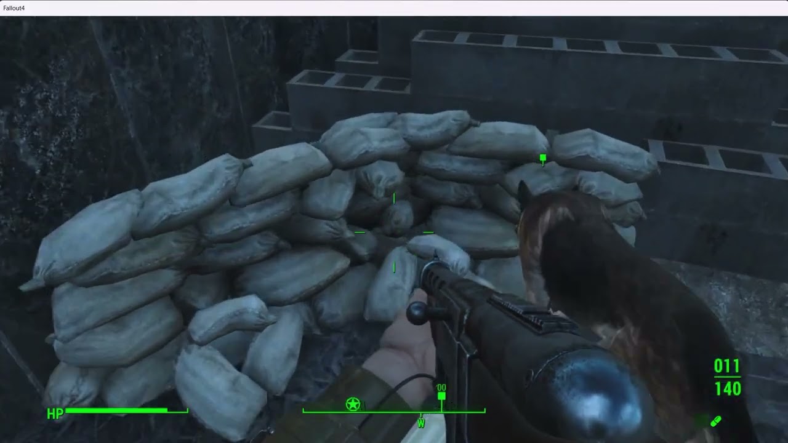Click the center crosshair reticle
This screenshot has width=788, height=443.
point(394,233)
